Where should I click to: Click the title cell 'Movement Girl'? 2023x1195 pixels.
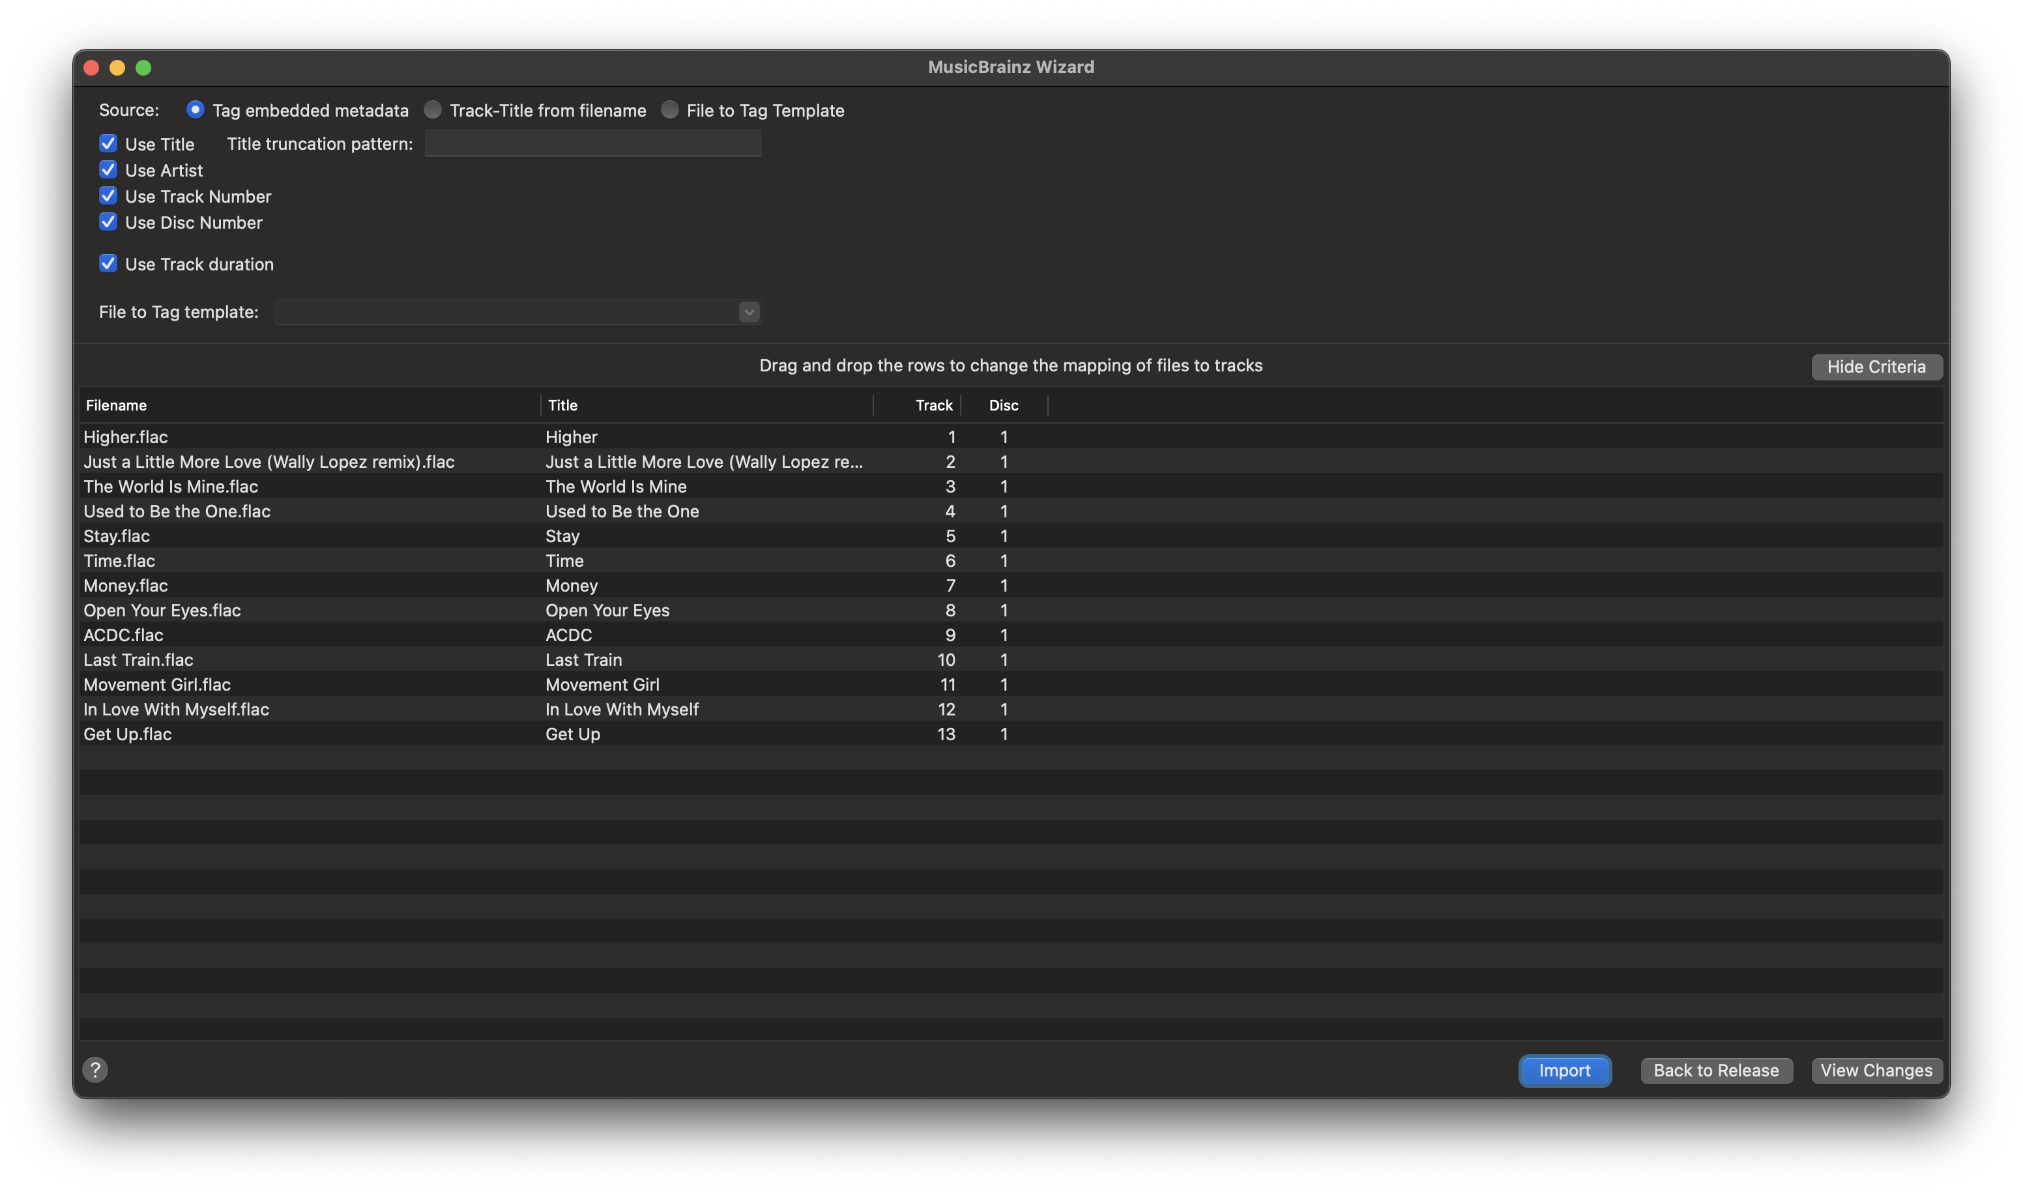pyautogui.click(x=602, y=684)
